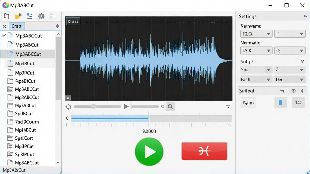This screenshot has height=174, width=310.
Task: Open the yellow folder icon in toolbar
Action: [x=18, y=16]
